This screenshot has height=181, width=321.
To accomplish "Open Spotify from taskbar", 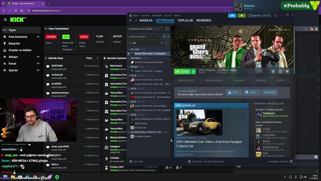I will 57,177.
